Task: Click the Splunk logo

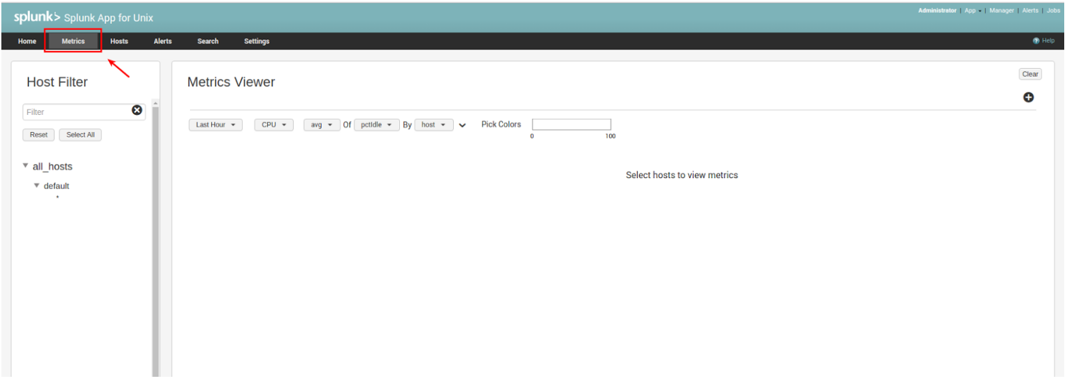Action: click(37, 17)
